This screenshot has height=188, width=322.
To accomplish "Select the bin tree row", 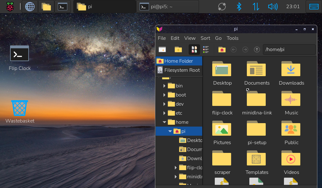I will [x=179, y=86].
